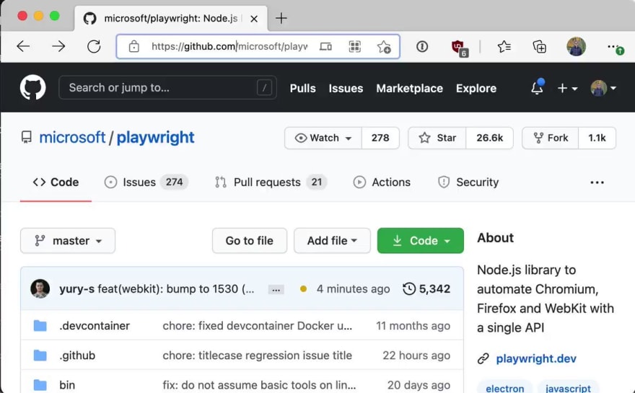Open the green Code download dropdown
The width and height of the screenshot is (635, 393).
pyautogui.click(x=421, y=241)
